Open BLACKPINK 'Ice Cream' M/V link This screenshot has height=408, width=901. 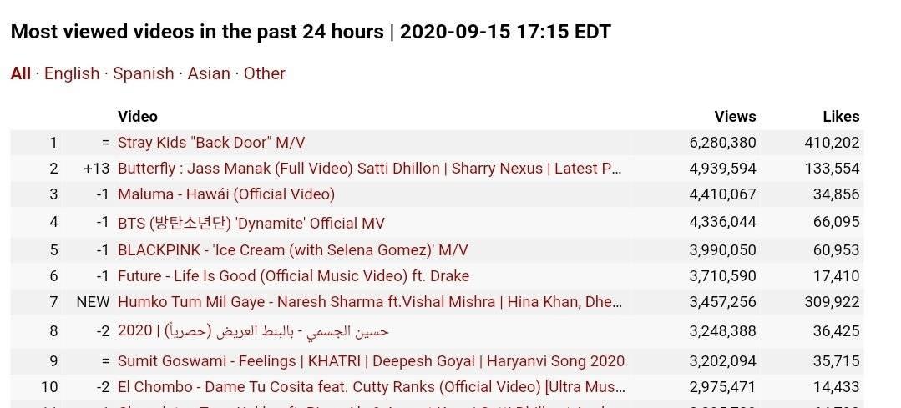point(292,250)
